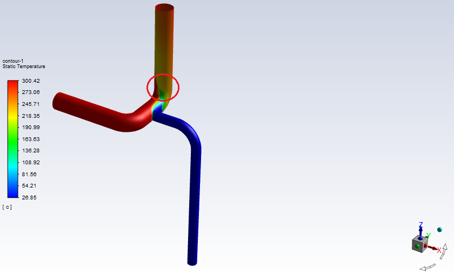This screenshot has width=454, height=274.
Task: Click the blue sphere on top of triad cube
Action: click(x=420, y=238)
